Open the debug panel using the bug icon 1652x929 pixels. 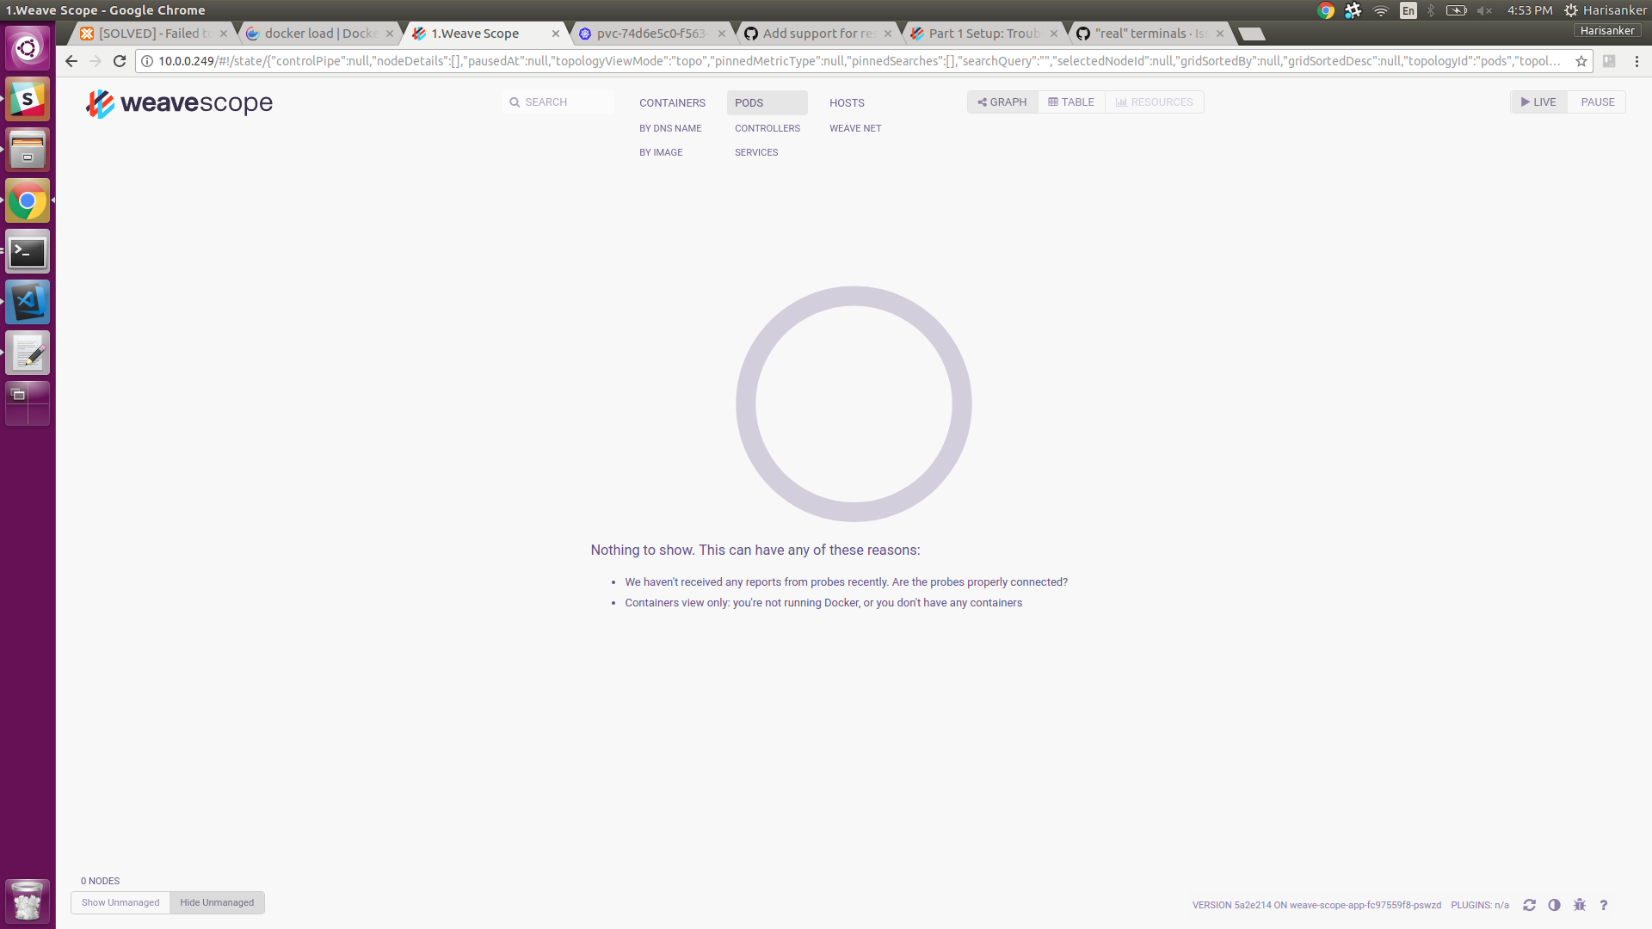pyautogui.click(x=1580, y=905)
